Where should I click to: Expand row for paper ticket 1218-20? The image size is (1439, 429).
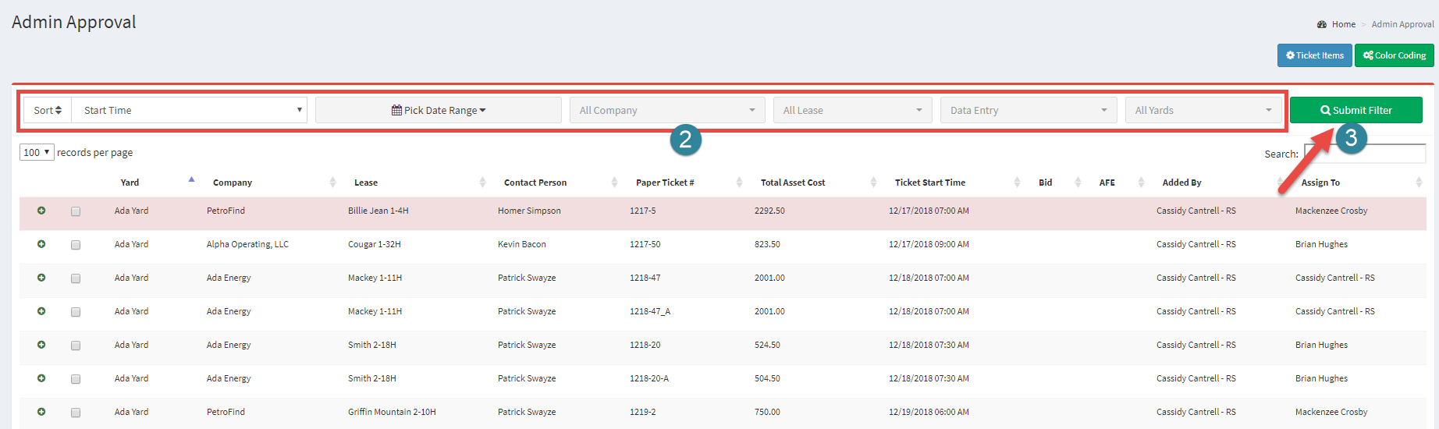41,345
